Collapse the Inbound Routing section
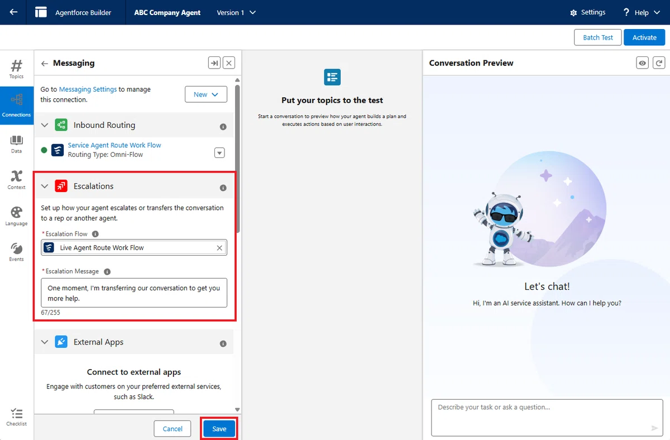The height and width of the screenshot is (440, 670). pos(45,125)
